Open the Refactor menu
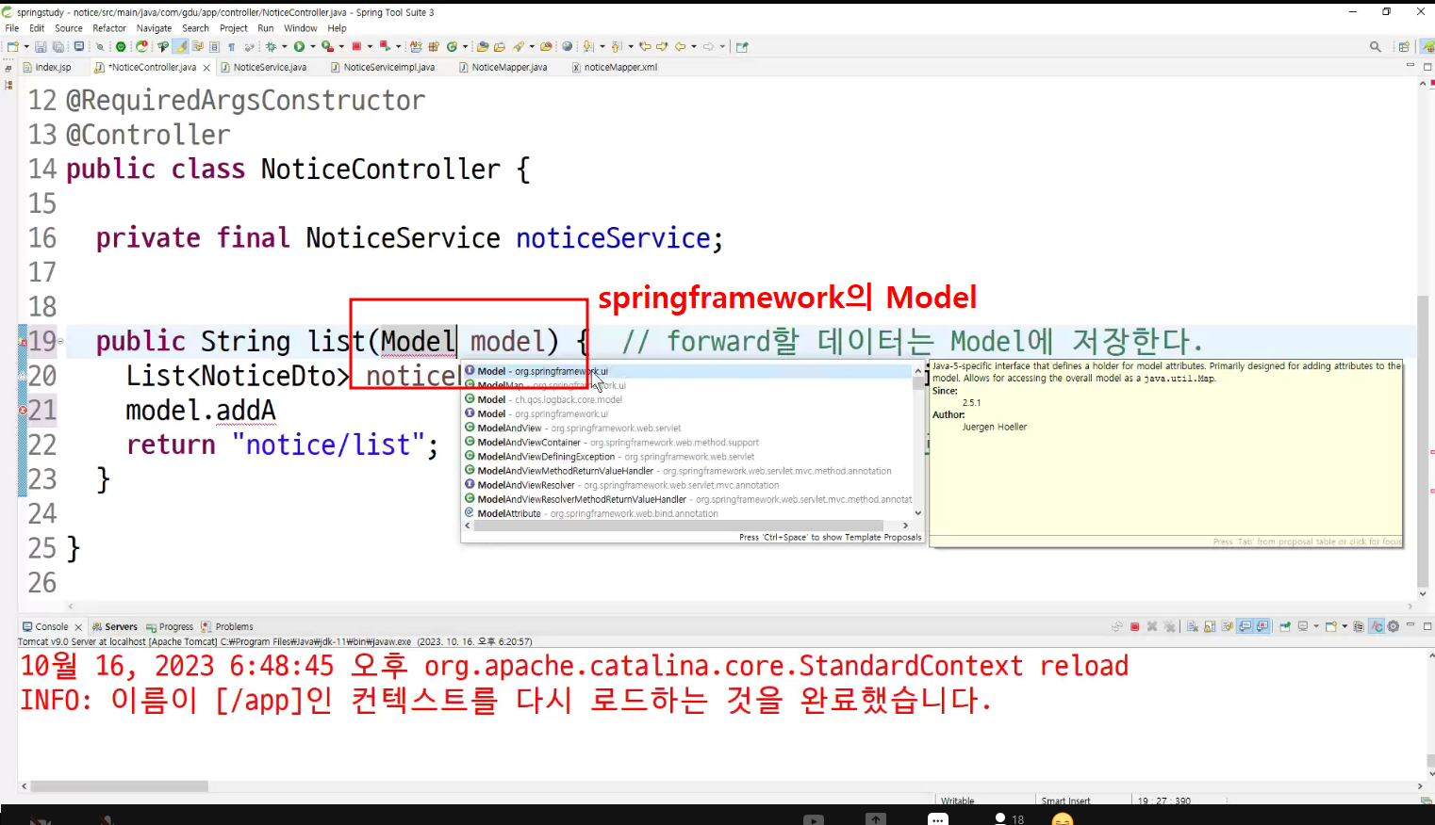The height and width of the screenshot is (825, 1435). click(x=109, y=28)
